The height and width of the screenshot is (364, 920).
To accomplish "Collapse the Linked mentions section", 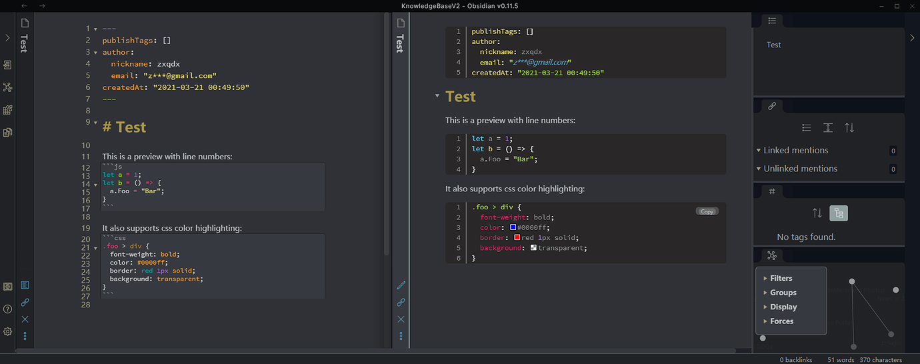I will (x=759, y=151).
